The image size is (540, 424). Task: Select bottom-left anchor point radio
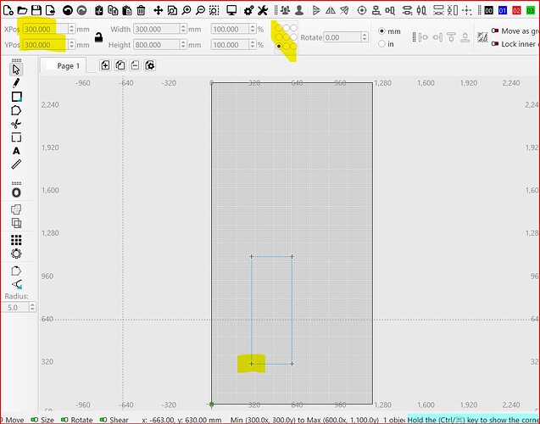coord(279,46)
